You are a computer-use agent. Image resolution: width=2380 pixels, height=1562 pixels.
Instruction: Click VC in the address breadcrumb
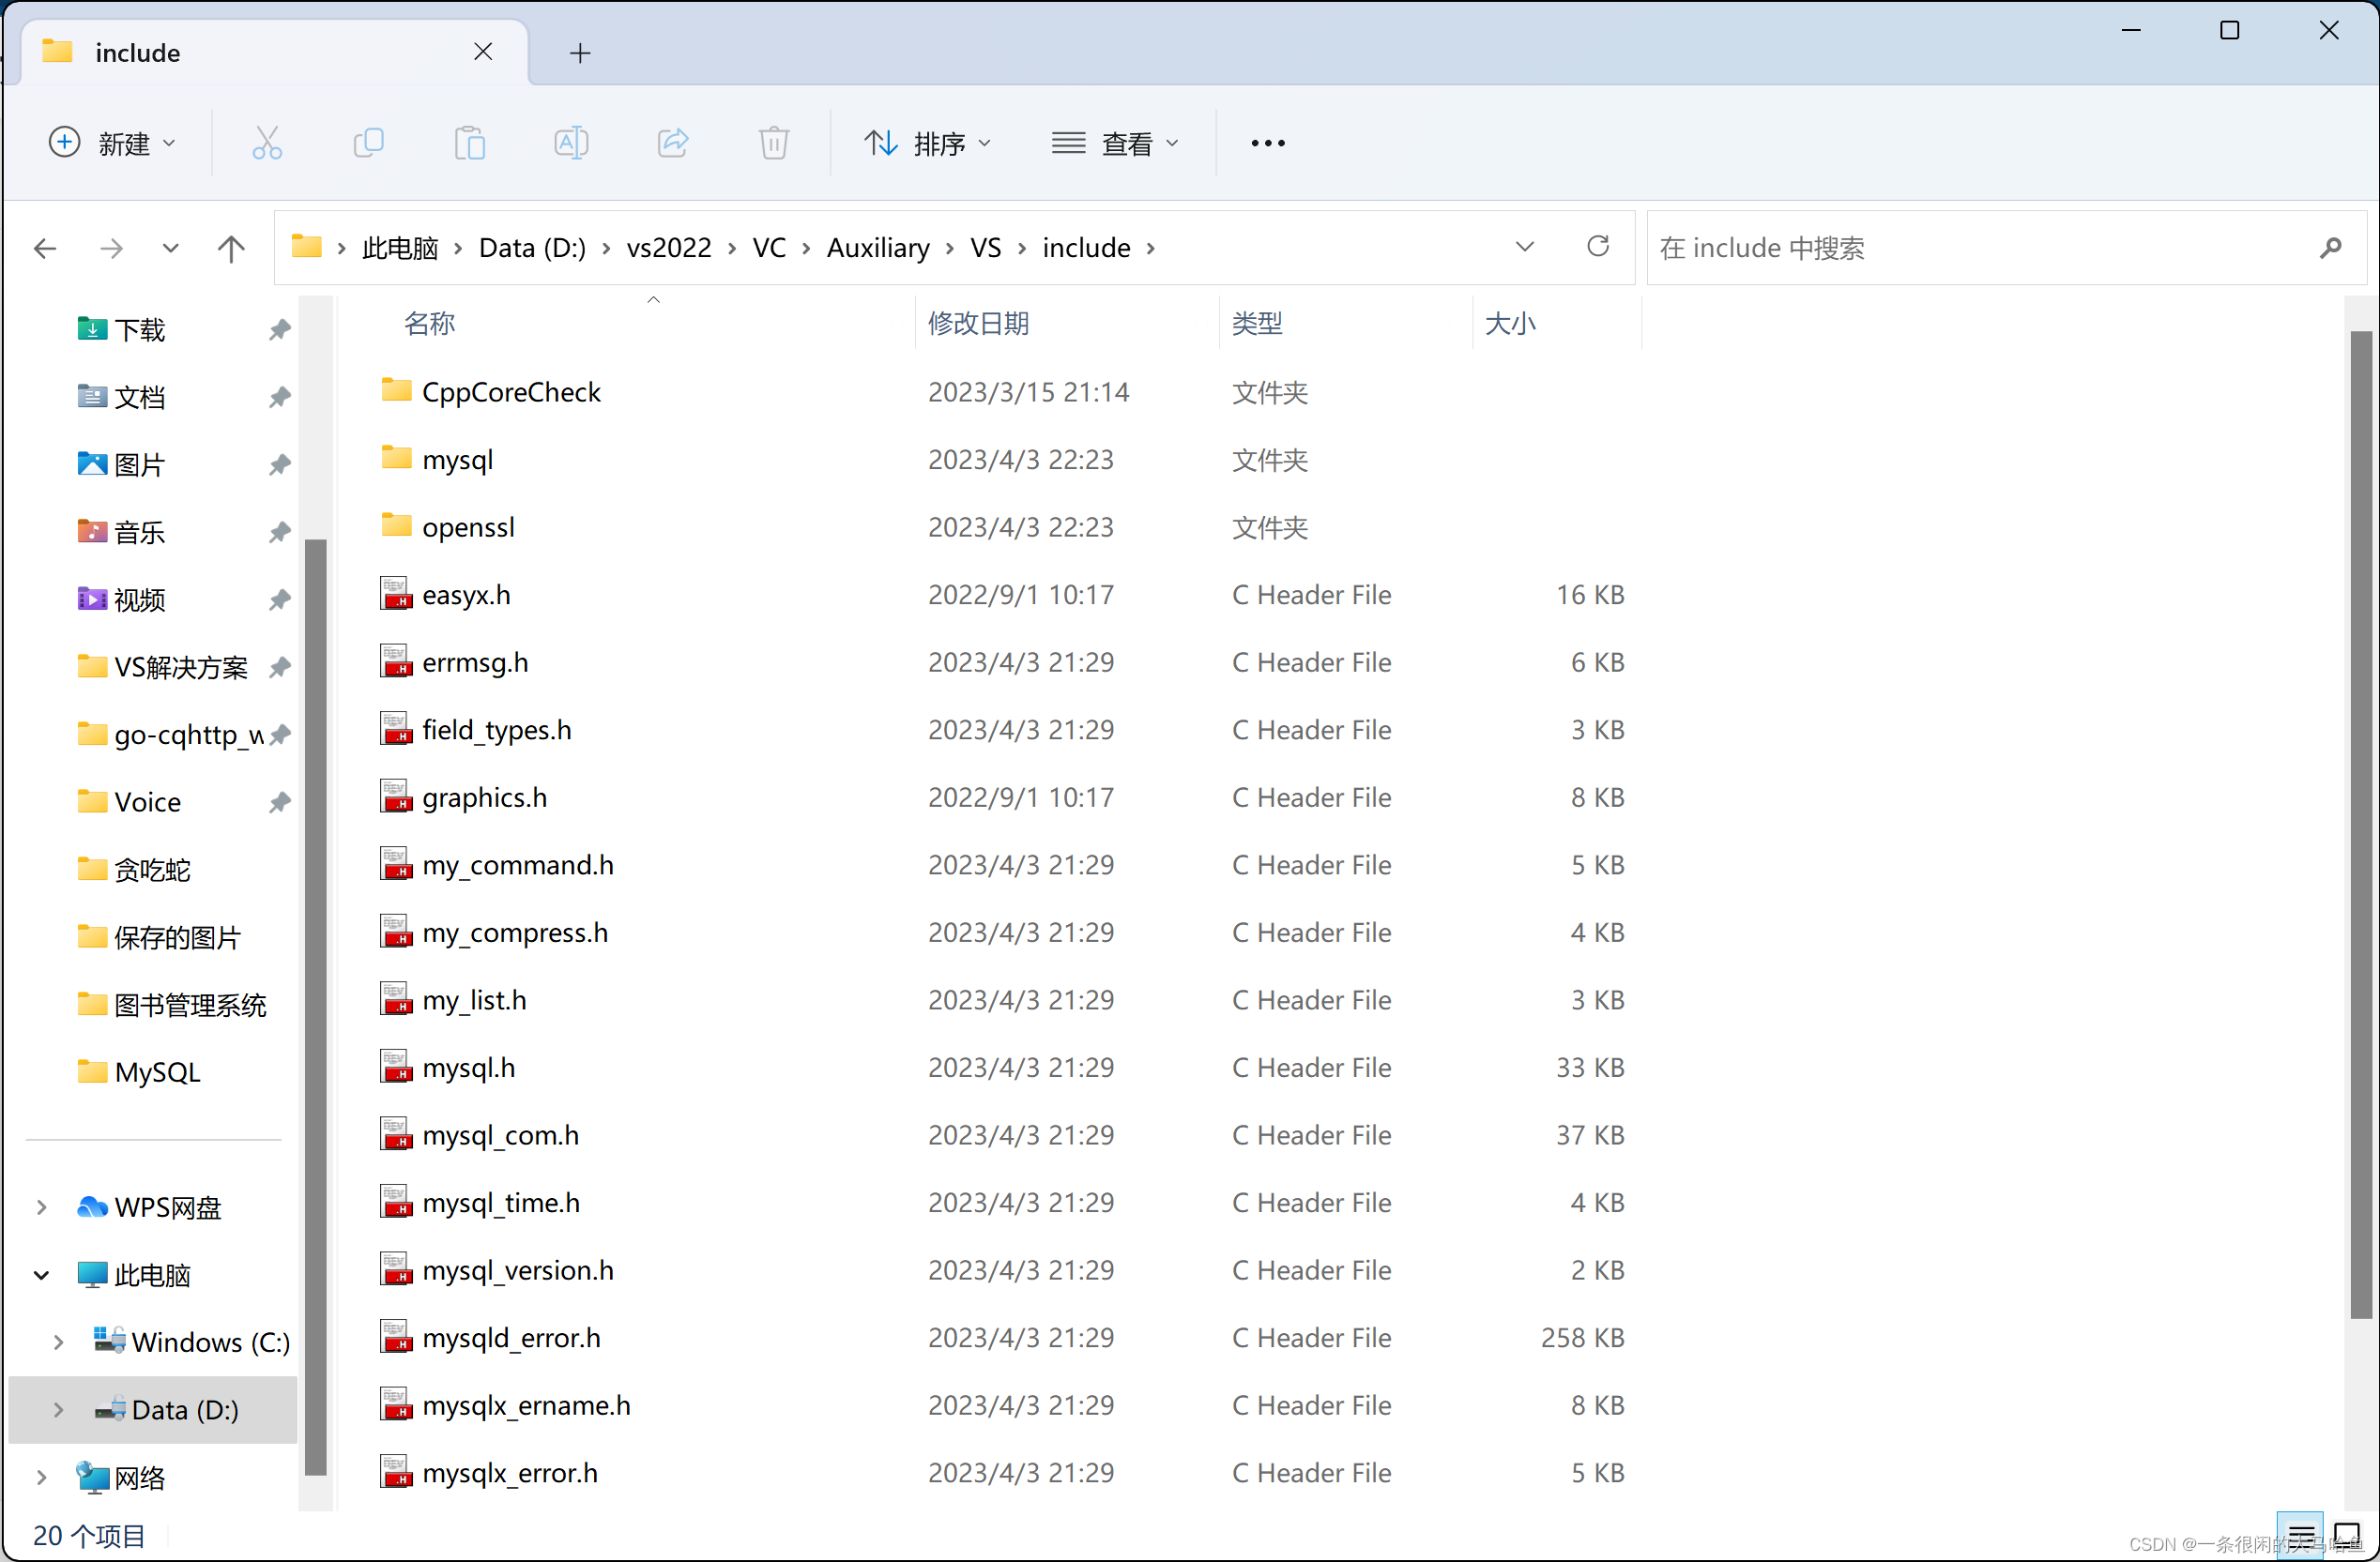[768, 248]
